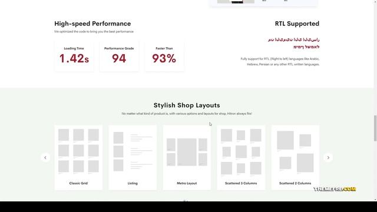Viewport: 377px width, 212px height.
Task: Click the page vertical scrollbar thumb
Action: [375, 128]
